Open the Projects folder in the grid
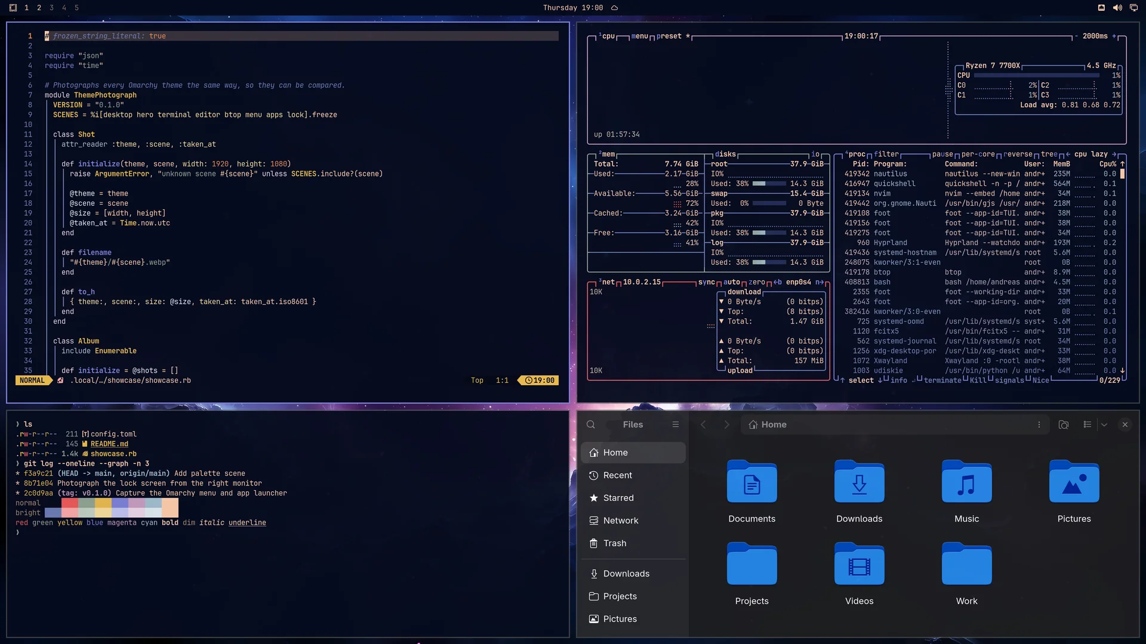The image size is (1146, 644). click(751, 564)
